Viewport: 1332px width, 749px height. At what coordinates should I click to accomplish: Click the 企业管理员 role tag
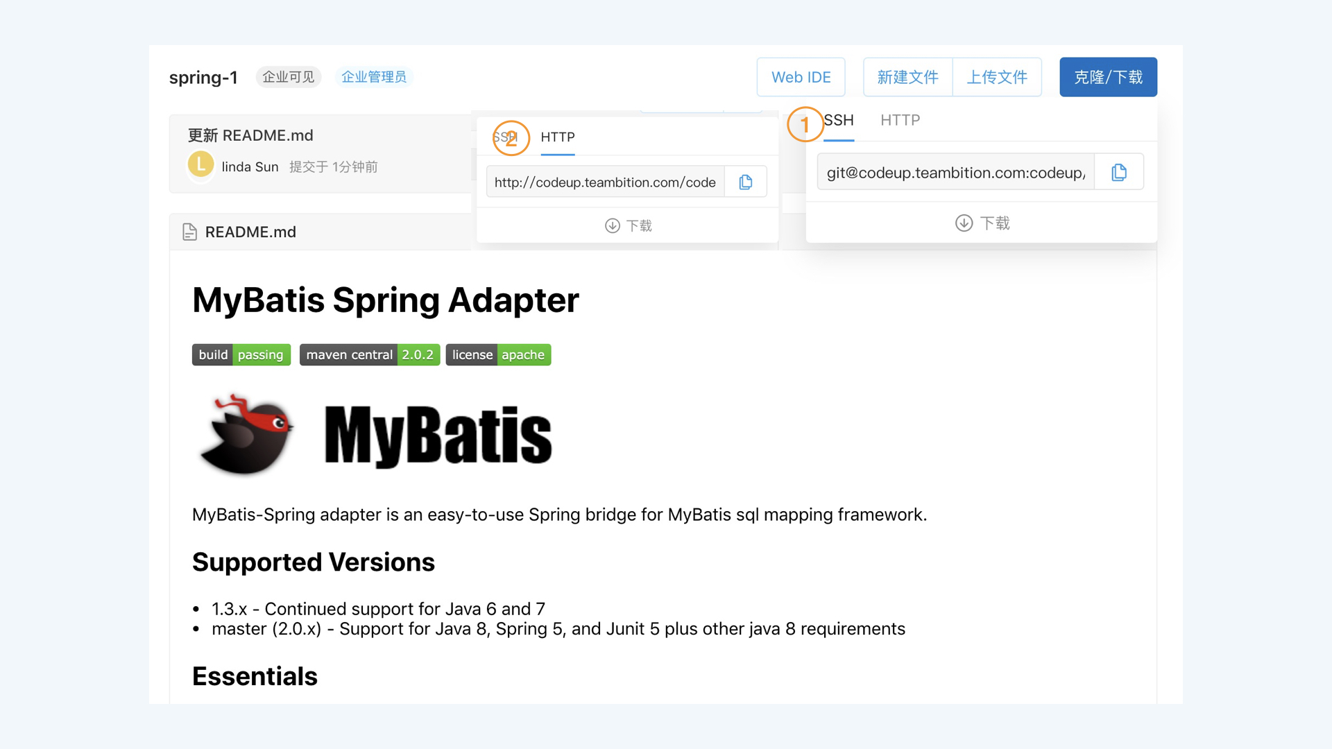point(374,76)
